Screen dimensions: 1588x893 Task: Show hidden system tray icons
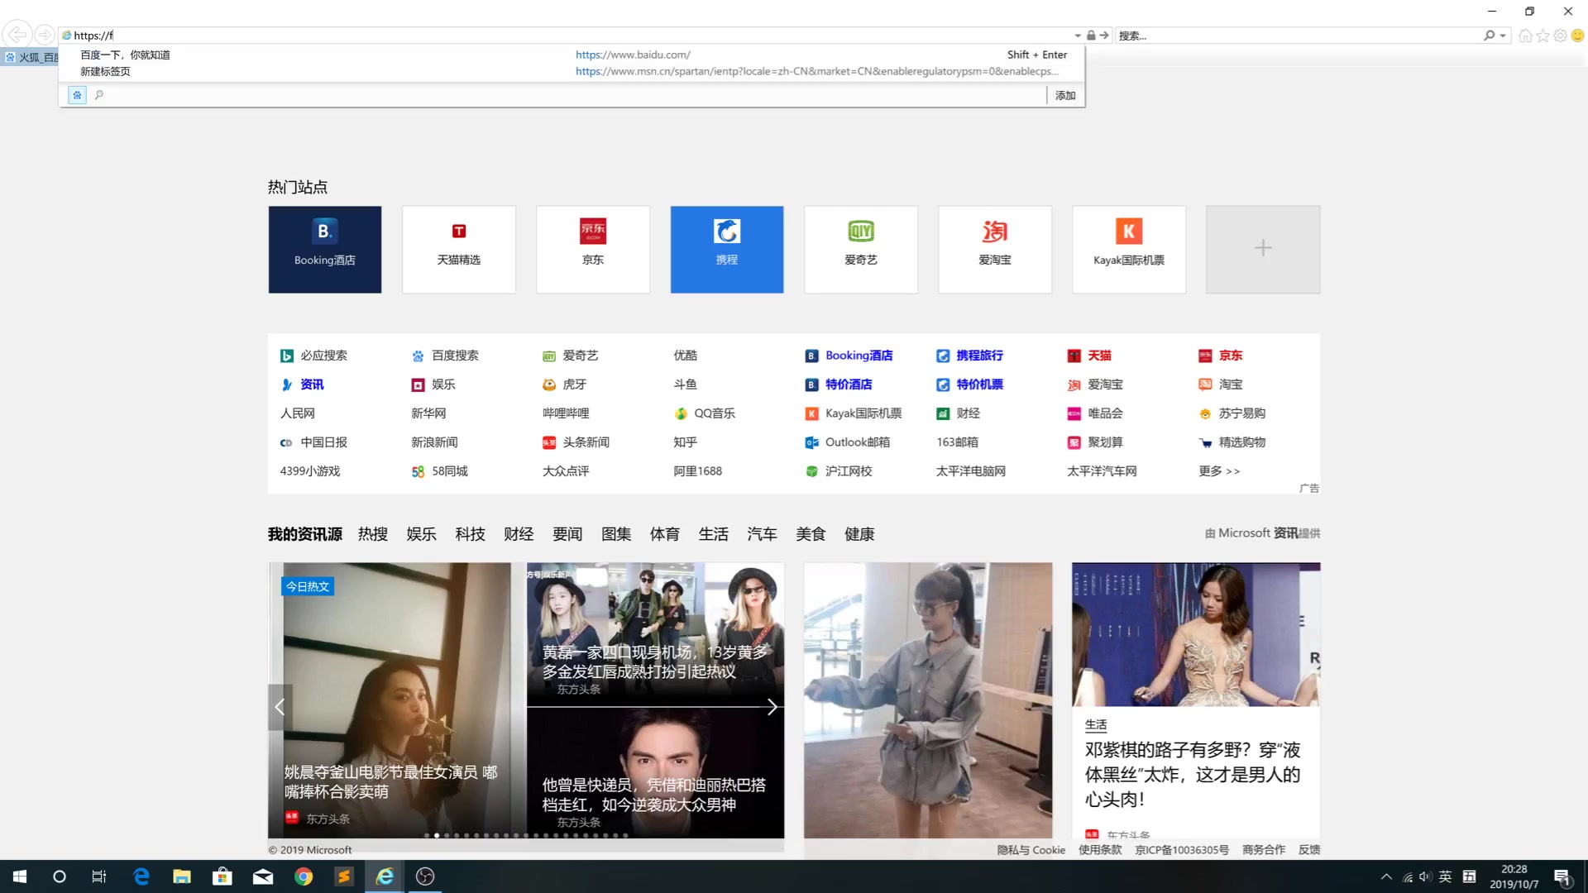1386,876
